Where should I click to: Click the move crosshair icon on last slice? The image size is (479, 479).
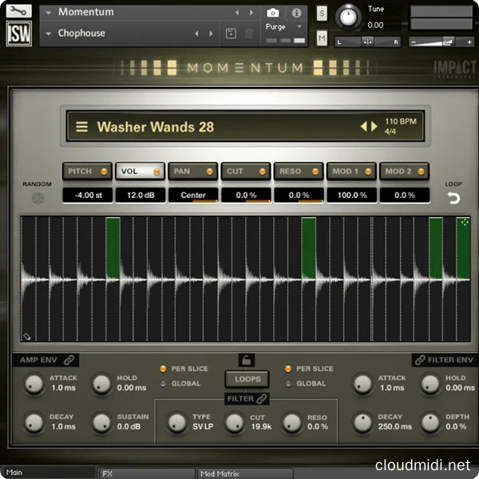click(465, 223)
